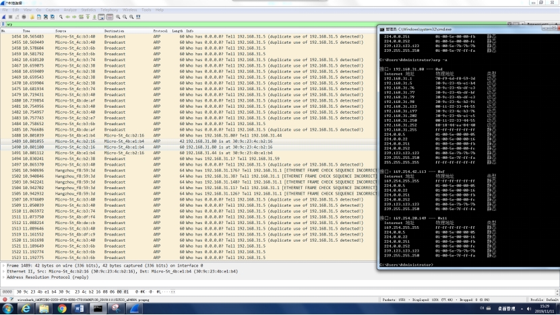Image resolution: width=560 pixels, height=315 pixels.
Task: Open Windows Start menu orb
Action: coord(8,308)
